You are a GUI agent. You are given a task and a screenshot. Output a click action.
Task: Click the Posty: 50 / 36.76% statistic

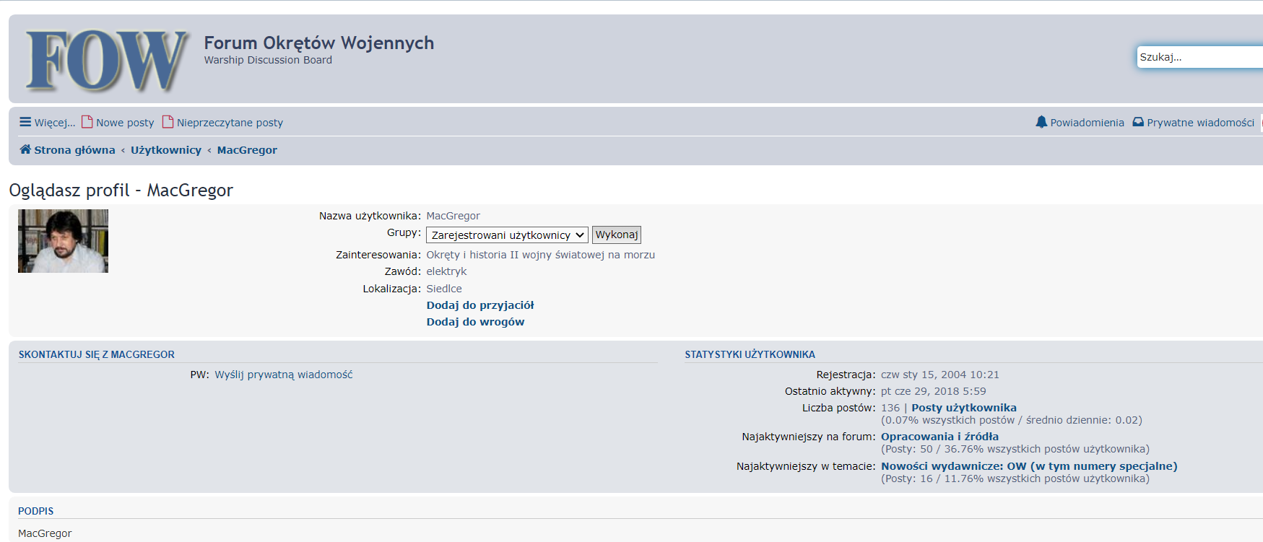1015,449
